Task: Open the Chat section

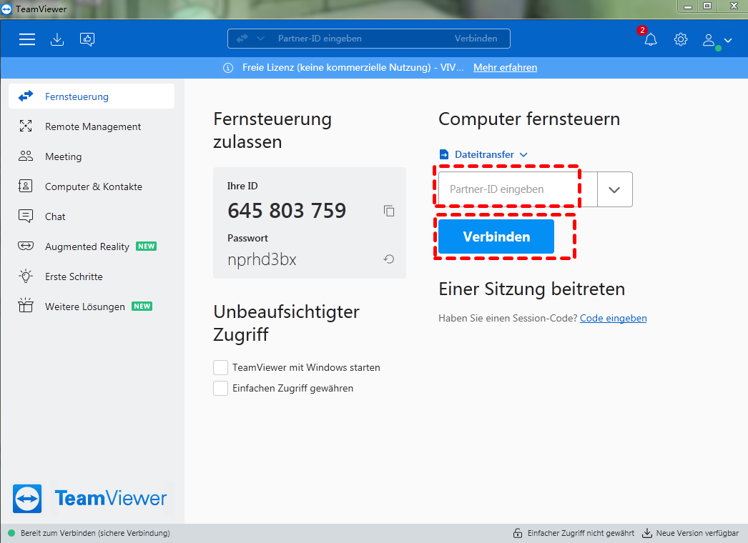Action: click(92, 216)
